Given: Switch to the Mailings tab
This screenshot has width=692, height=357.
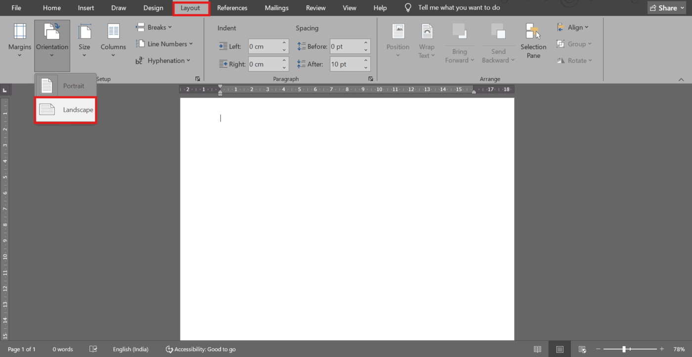Looking at the screenshot, I should coord(276,7).
